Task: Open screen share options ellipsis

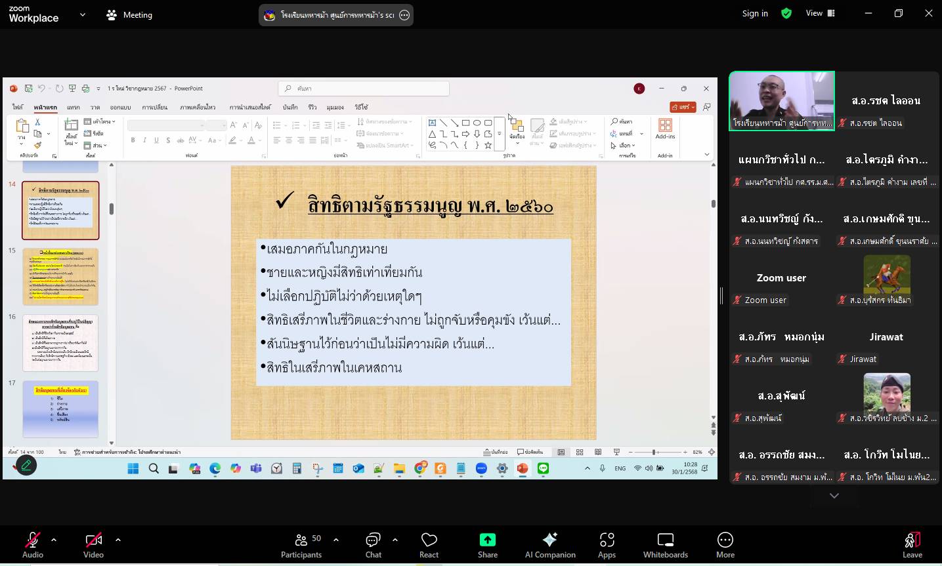Action: click(404, 15)
